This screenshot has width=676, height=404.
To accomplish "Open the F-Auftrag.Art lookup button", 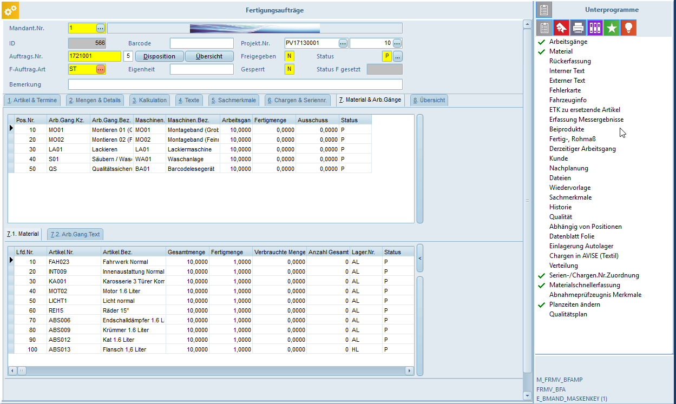I will pyautogui.click(x=101, y=69).
